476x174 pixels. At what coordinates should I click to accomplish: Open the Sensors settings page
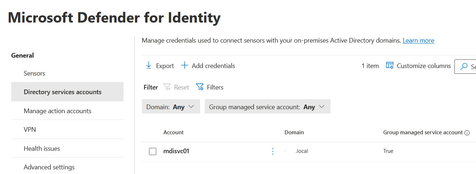tap(34, 73)
